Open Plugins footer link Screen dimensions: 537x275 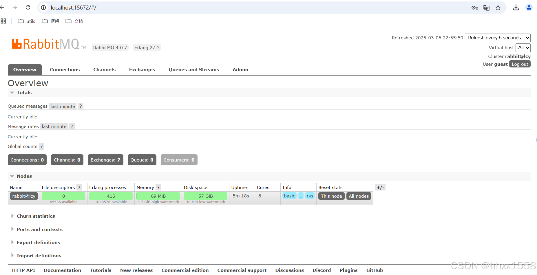click(x=348, y=270)
